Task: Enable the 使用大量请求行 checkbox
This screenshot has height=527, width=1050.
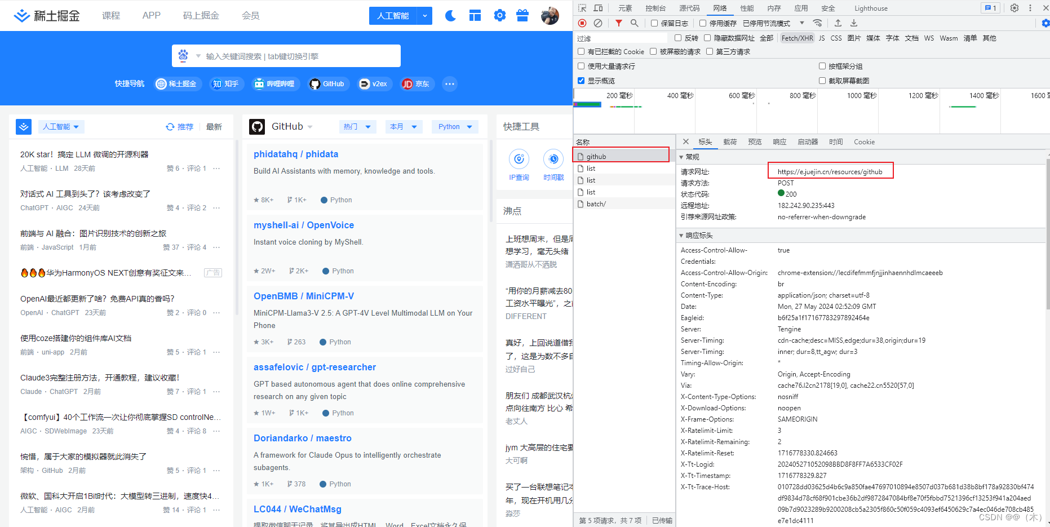Action: [581, 66]
